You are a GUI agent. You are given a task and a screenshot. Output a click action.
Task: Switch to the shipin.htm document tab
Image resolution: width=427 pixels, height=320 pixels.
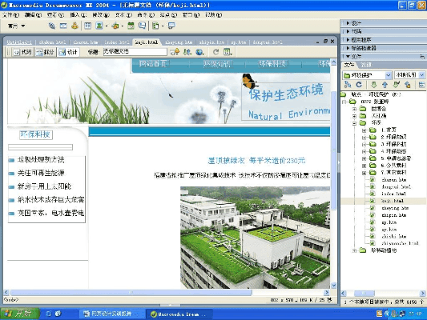(211, 42)
